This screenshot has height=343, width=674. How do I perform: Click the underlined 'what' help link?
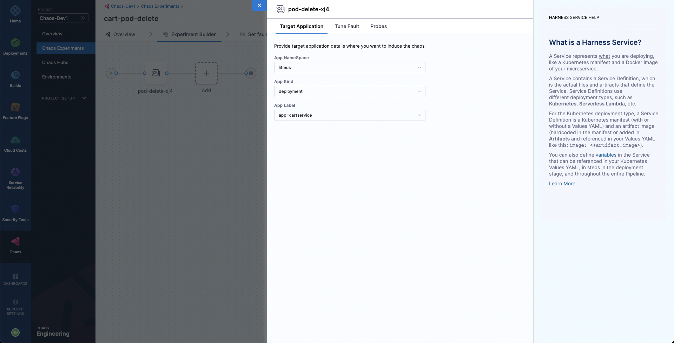[x=604, y=56]
